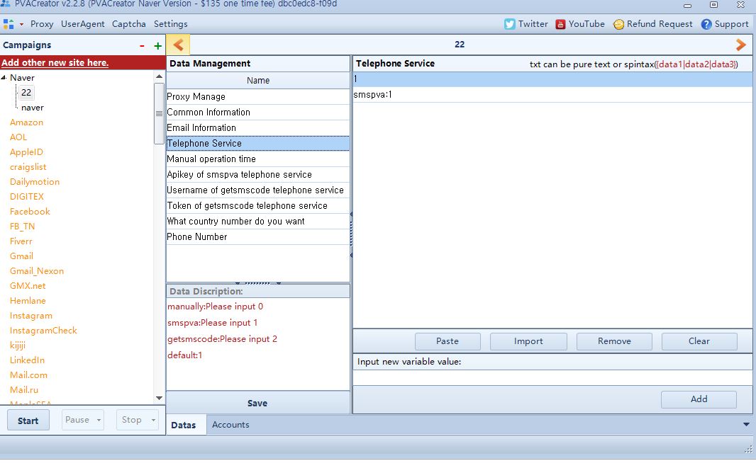The height and width of the screenshot is (463, 756).
Task: Collapse the Naver tree node
Action: click(5, 78)
